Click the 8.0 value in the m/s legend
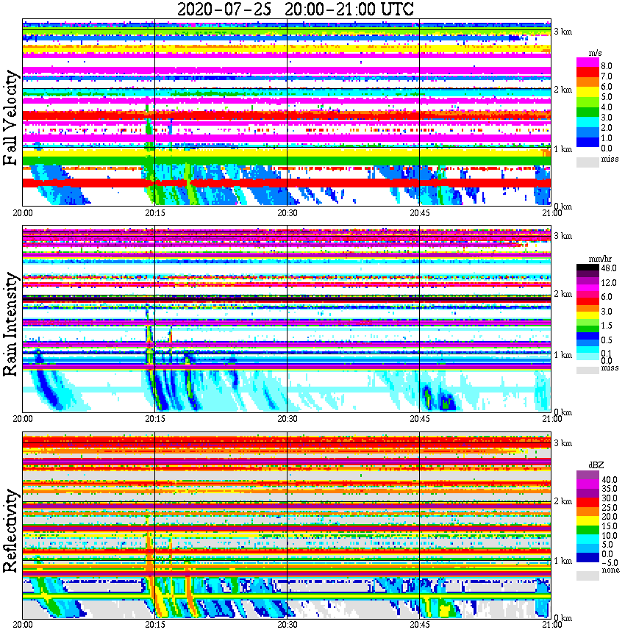The image size is (625, 638). pyautogui.click(x=607, y=66)
